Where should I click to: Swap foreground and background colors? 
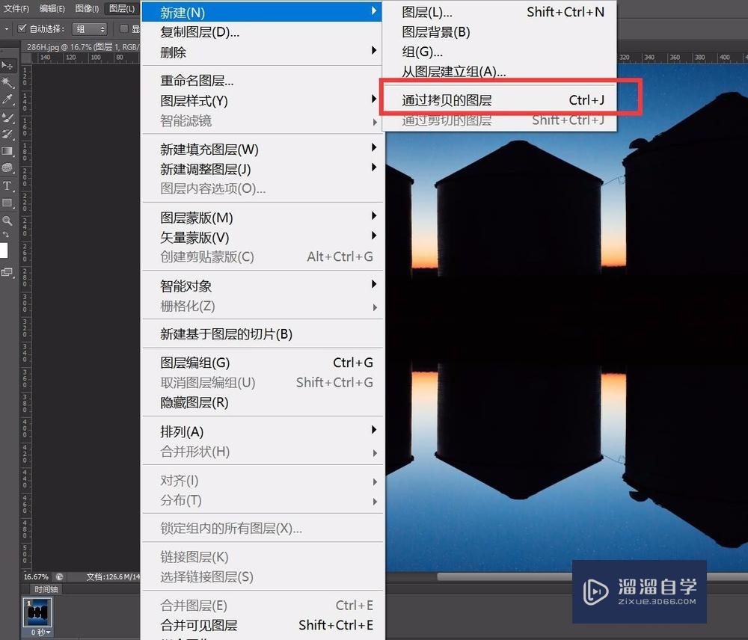click(x=6, y=235)
